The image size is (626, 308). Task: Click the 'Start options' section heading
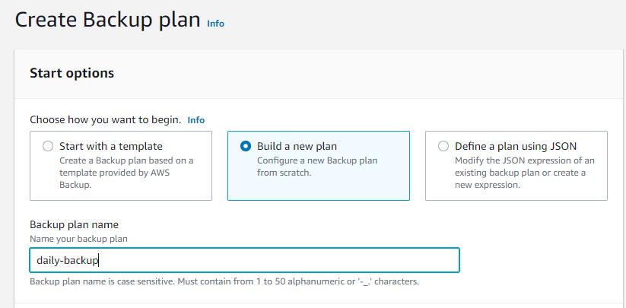click(71, 73)
